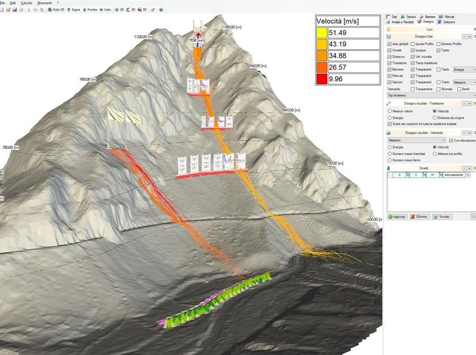This screenshot has height=355, width=476.
Task: Select the Distanza da origine radio button
Action: tap(434, 118)
